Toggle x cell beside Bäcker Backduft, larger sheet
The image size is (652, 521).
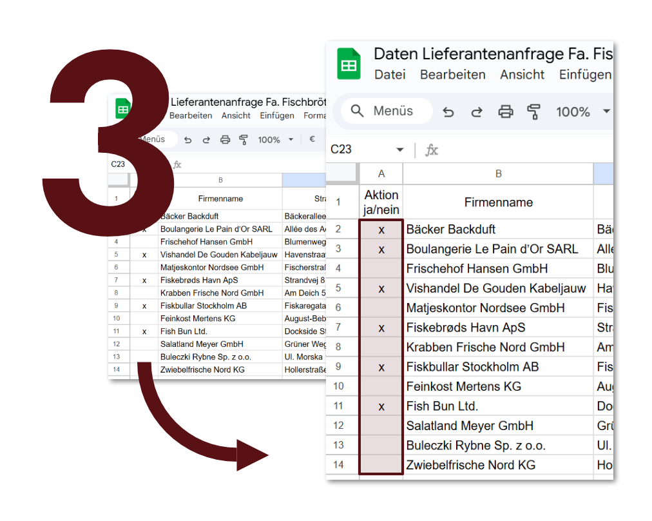click(381, 230)
